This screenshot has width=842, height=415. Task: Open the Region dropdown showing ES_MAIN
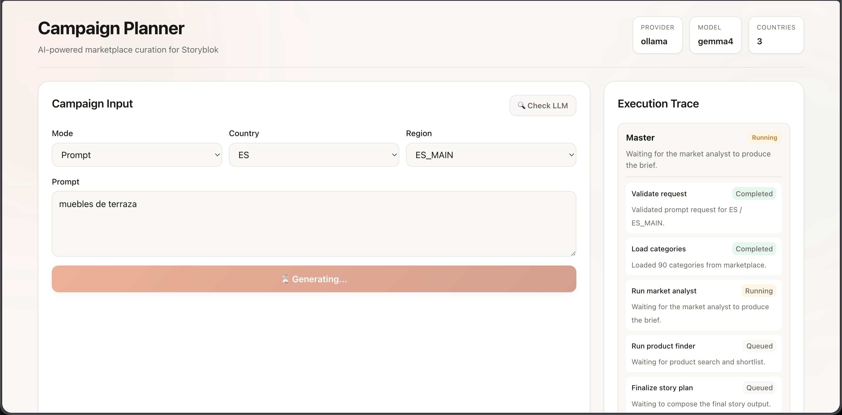tap(491, 155)
